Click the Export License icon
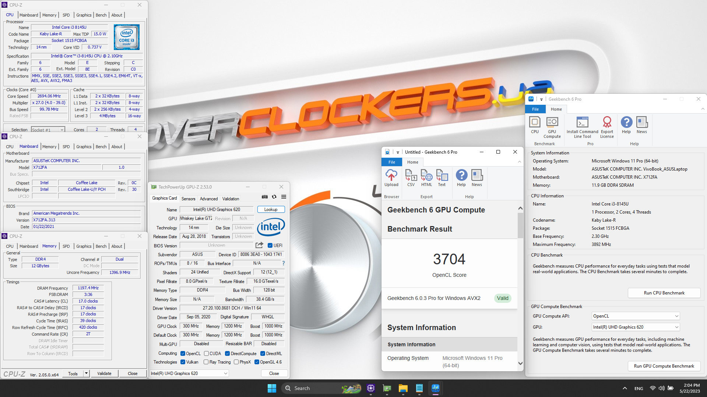 pyautogui.click(x=607, y=128)
